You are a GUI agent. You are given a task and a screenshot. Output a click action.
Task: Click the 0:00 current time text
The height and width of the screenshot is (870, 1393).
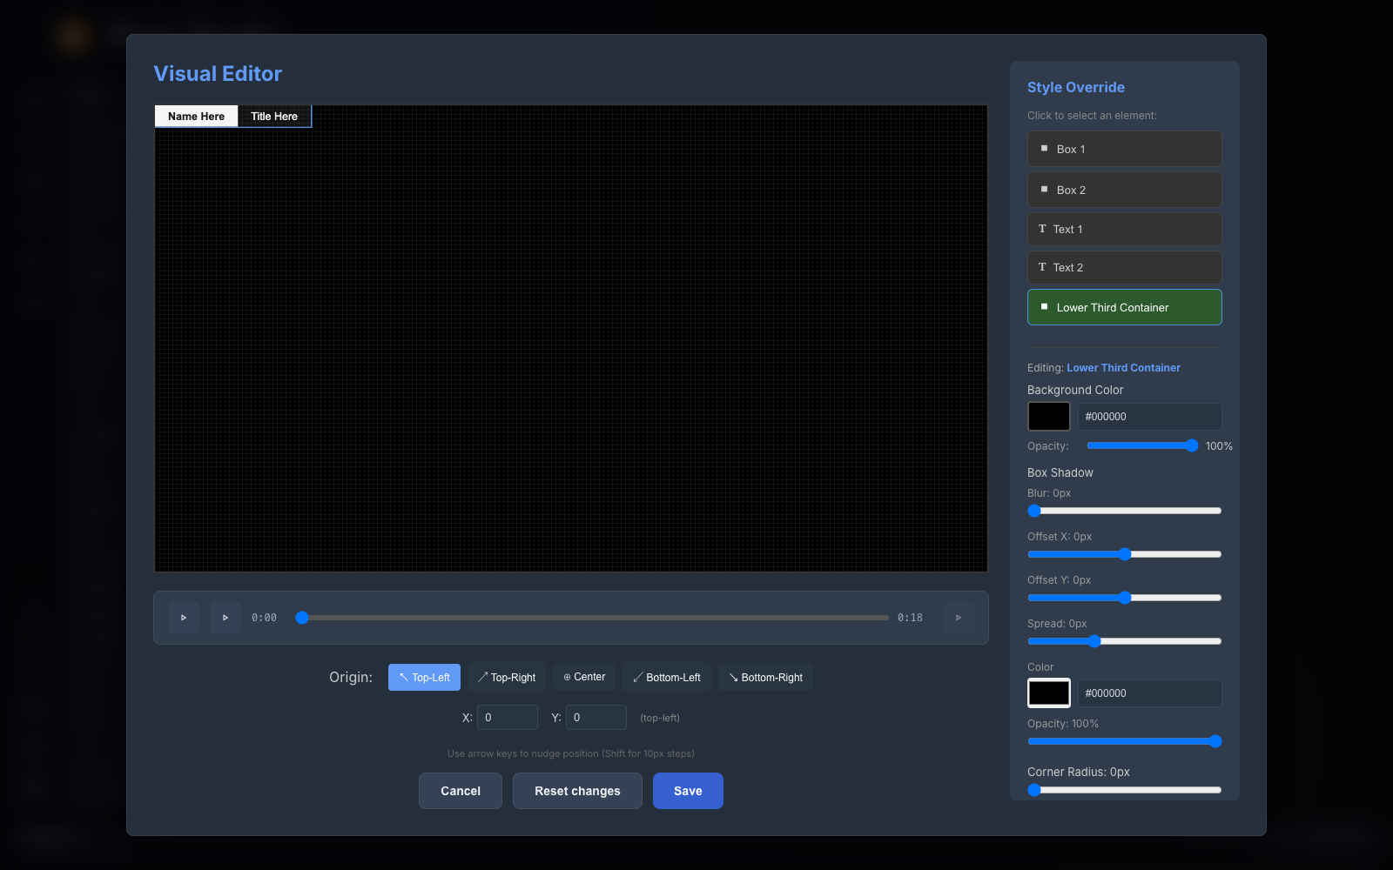click(x=264, y=618)
